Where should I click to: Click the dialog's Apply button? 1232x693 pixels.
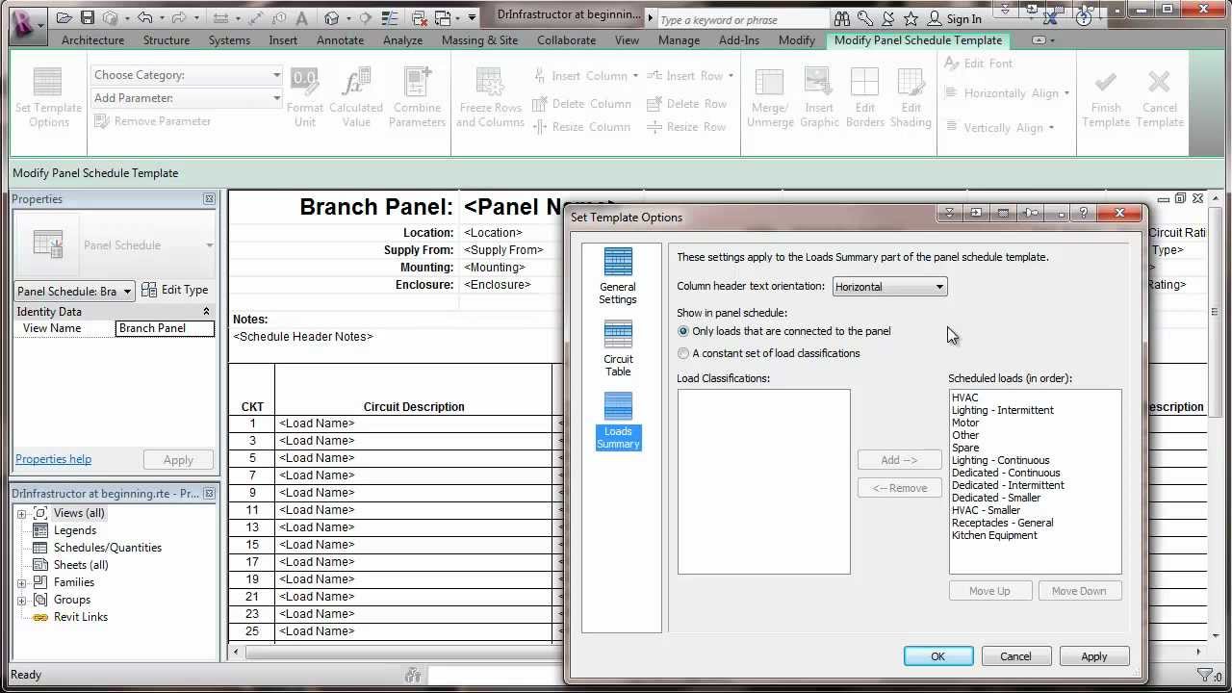1093,656
